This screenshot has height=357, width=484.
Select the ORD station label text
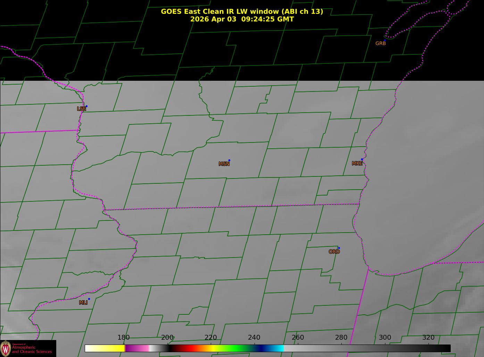334,252
